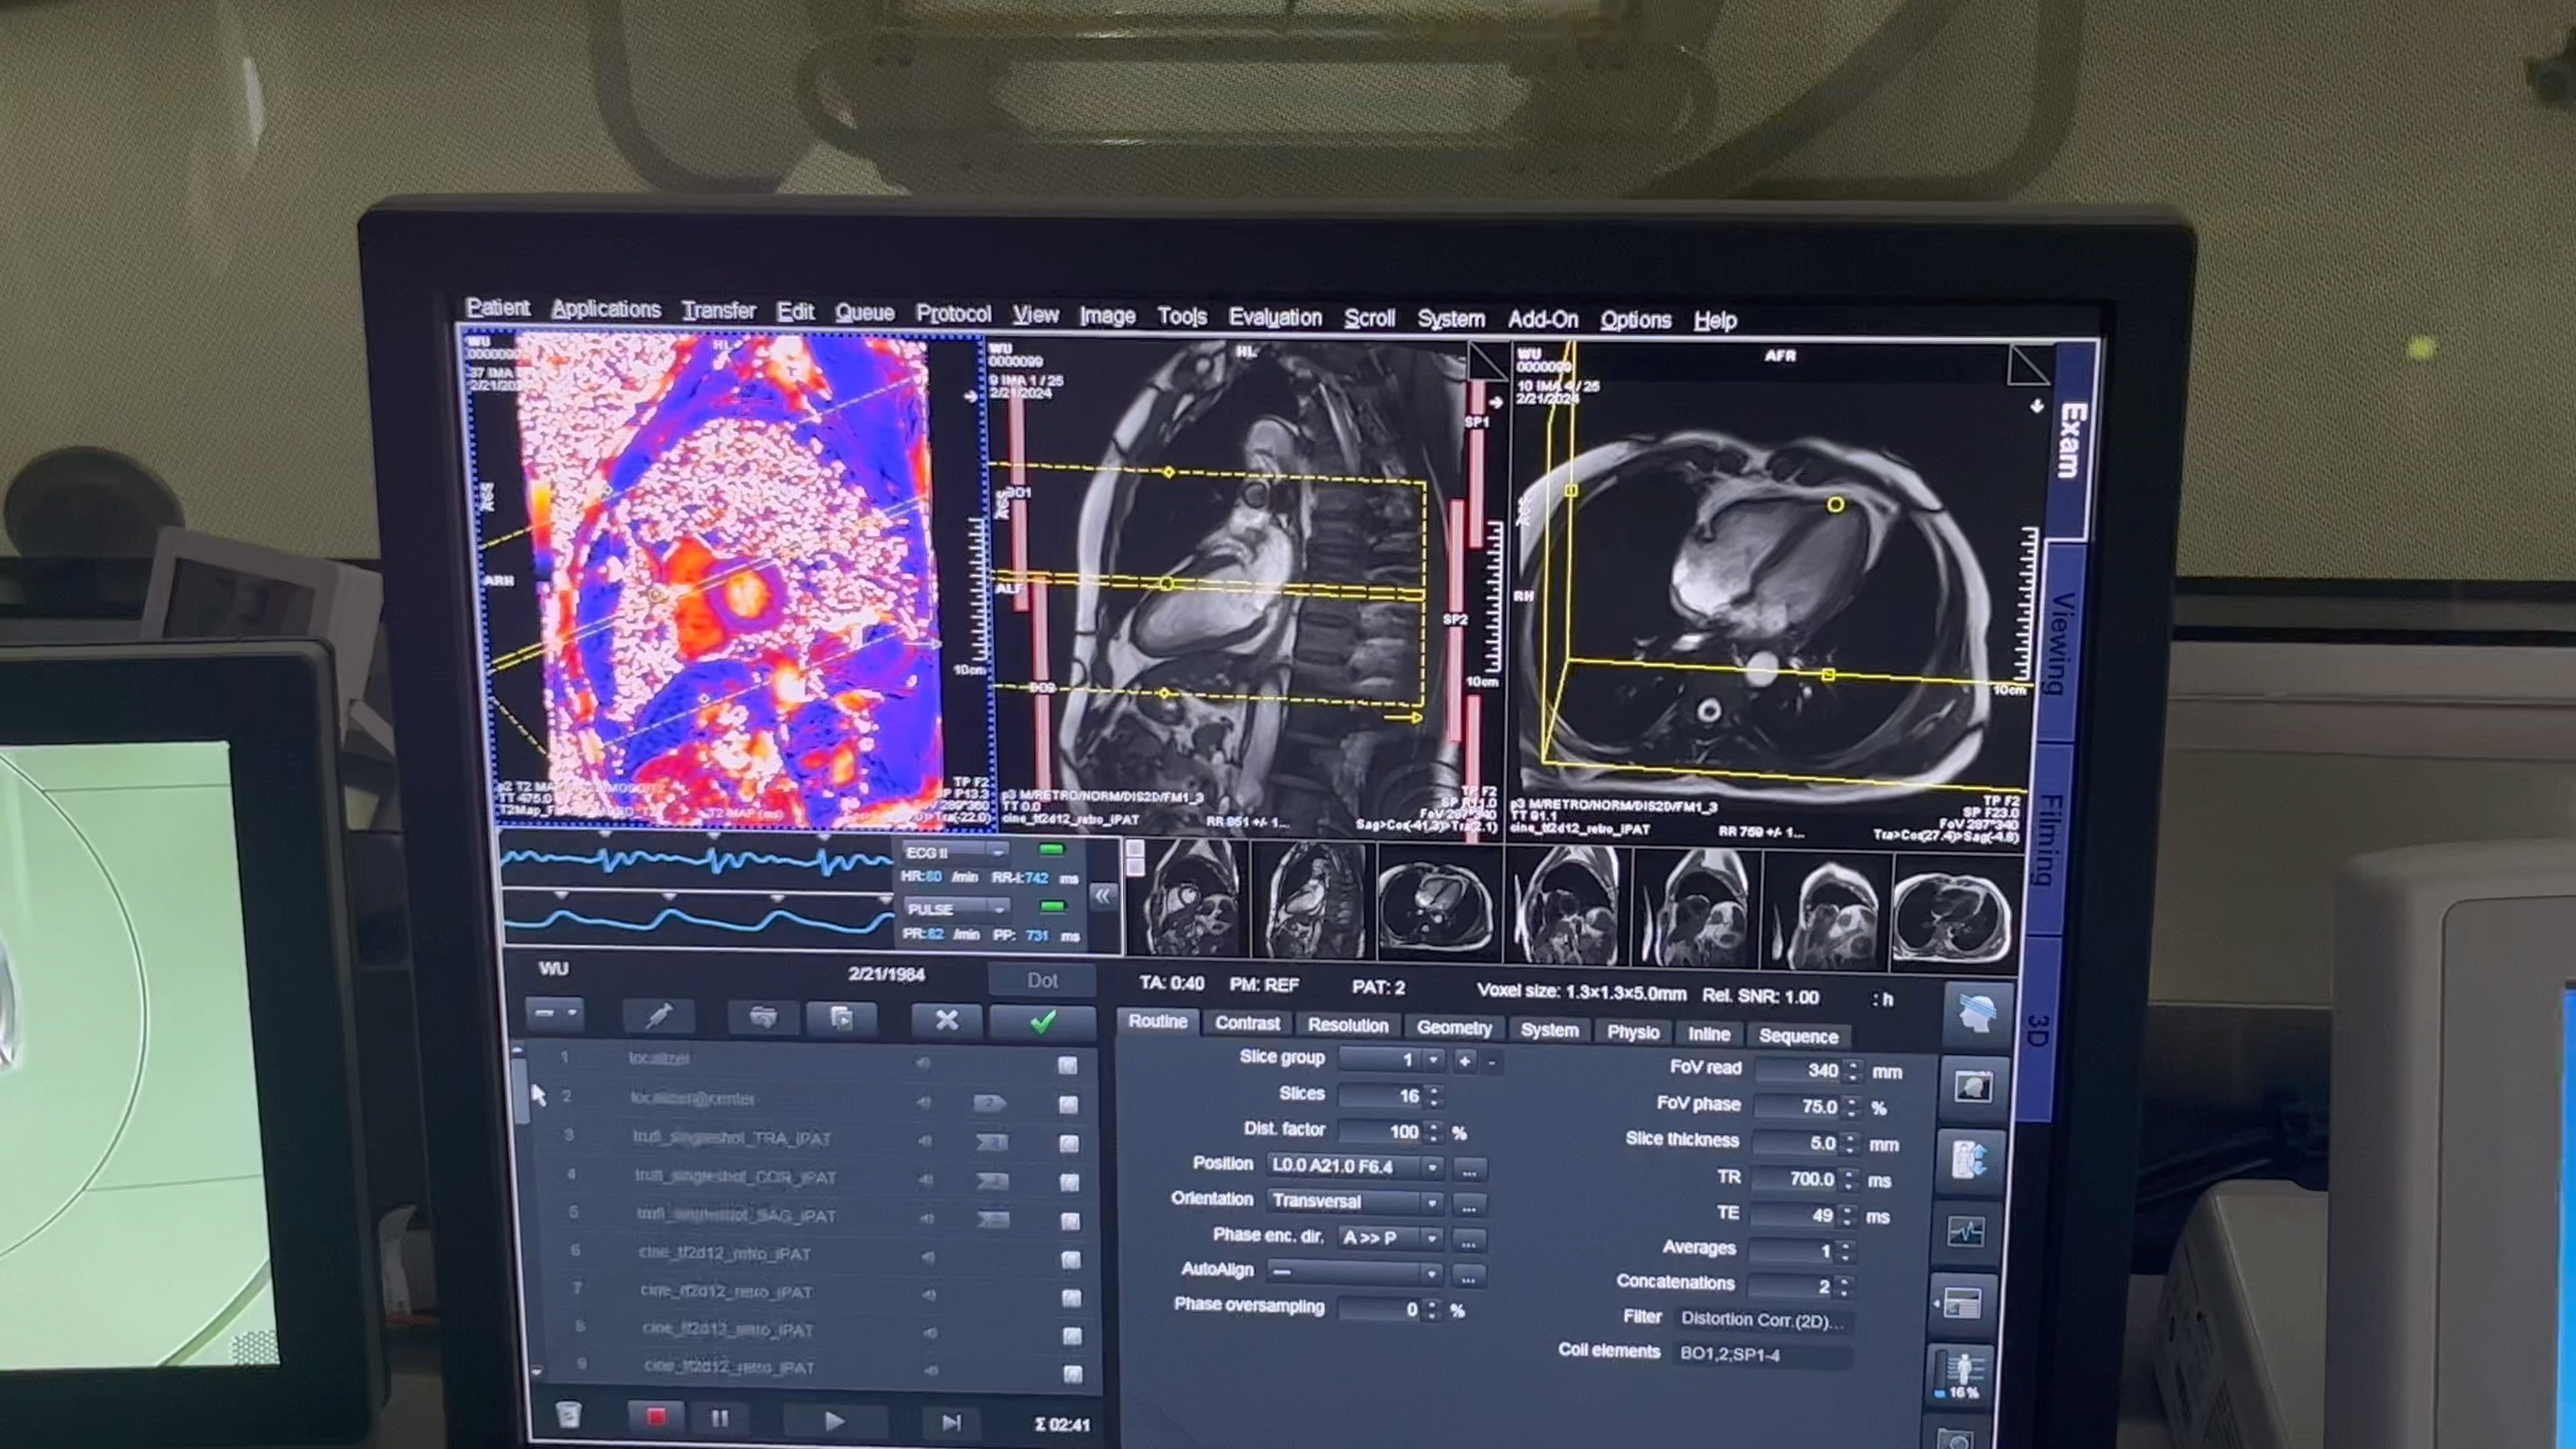Click the Dot button

(x=1042, y=980)
